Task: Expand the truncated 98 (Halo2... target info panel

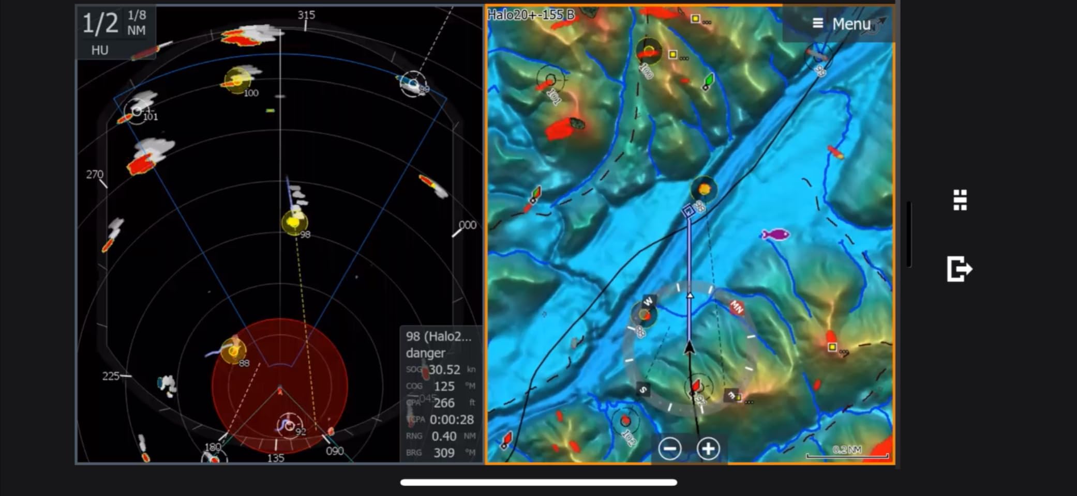Action: [439, 338]
